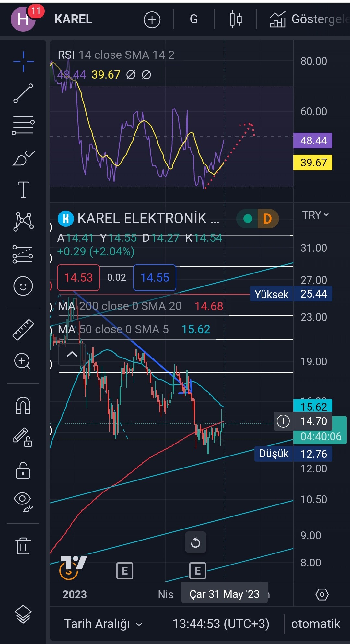
Task: Click the 13:44:53 (UTC+3) timezone clock
Action: click(221, 624)
